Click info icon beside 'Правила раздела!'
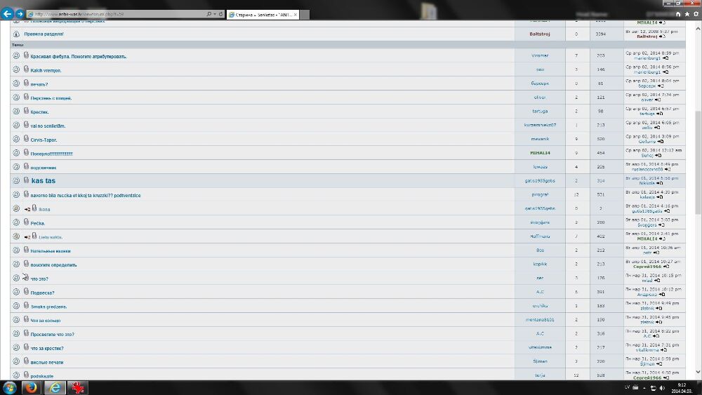Screen dimensions: 702x395 [x=16, y=34]
